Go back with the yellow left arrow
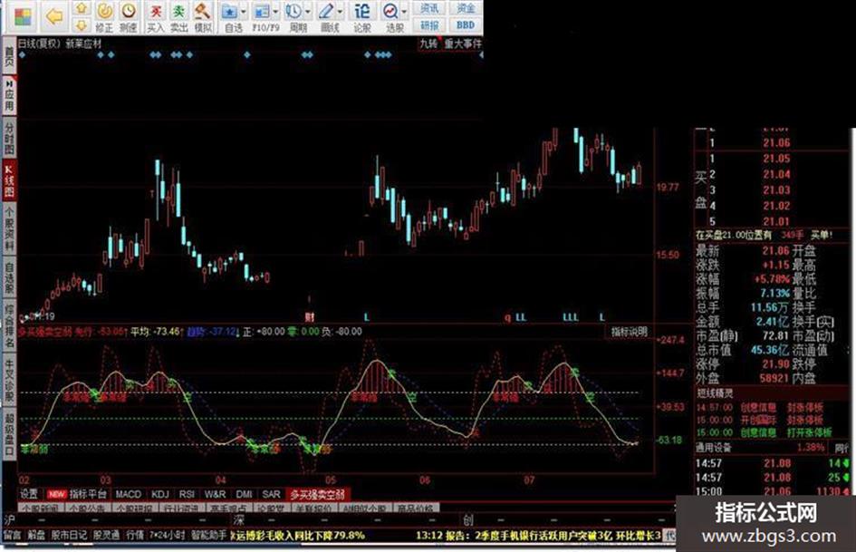The image size is (856, 552). coord(54,17)
